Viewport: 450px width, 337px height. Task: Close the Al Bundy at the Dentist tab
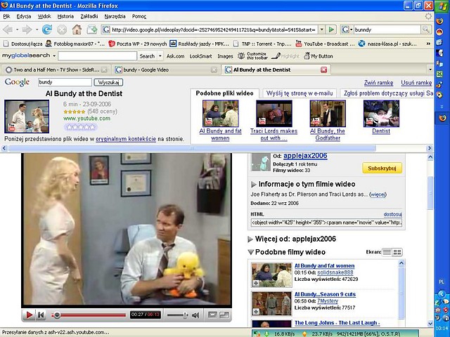323,70
